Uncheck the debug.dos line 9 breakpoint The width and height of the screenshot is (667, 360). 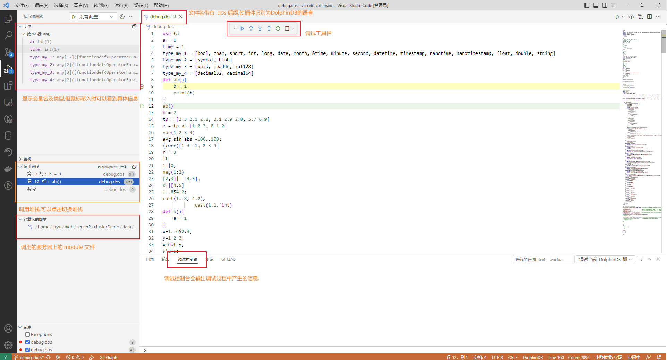(x=28, y=342)
